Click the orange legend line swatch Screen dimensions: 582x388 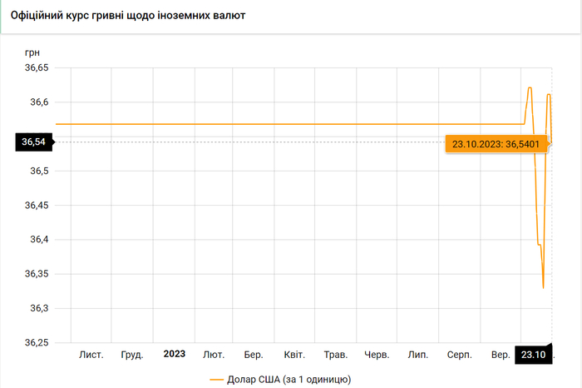(x=217, y=380)
